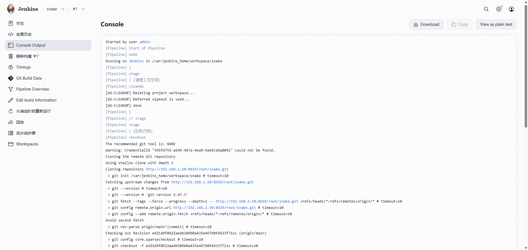Open Manage Jenkins gear icon
The height and width of the screenshot is (250, 528).
499,9
